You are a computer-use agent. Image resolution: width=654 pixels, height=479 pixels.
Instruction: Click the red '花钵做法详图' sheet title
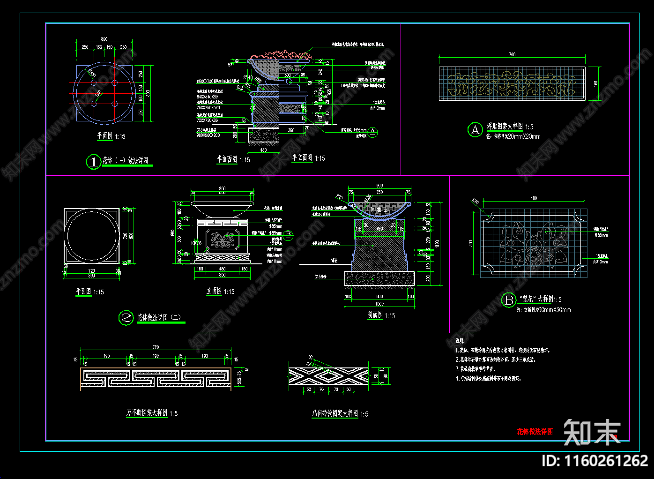coord(535,432)
